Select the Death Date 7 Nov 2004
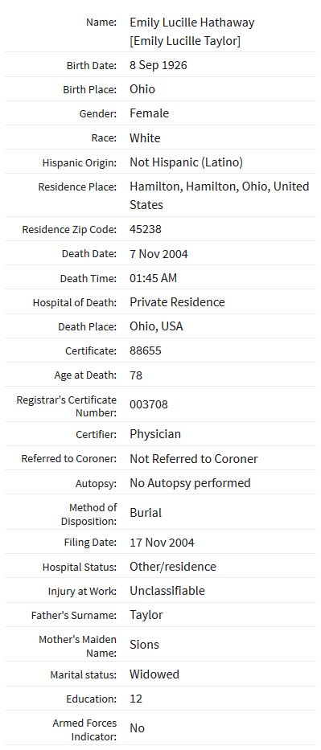The width and height of the screenshot is (321, 750). [x=158, y=253]
